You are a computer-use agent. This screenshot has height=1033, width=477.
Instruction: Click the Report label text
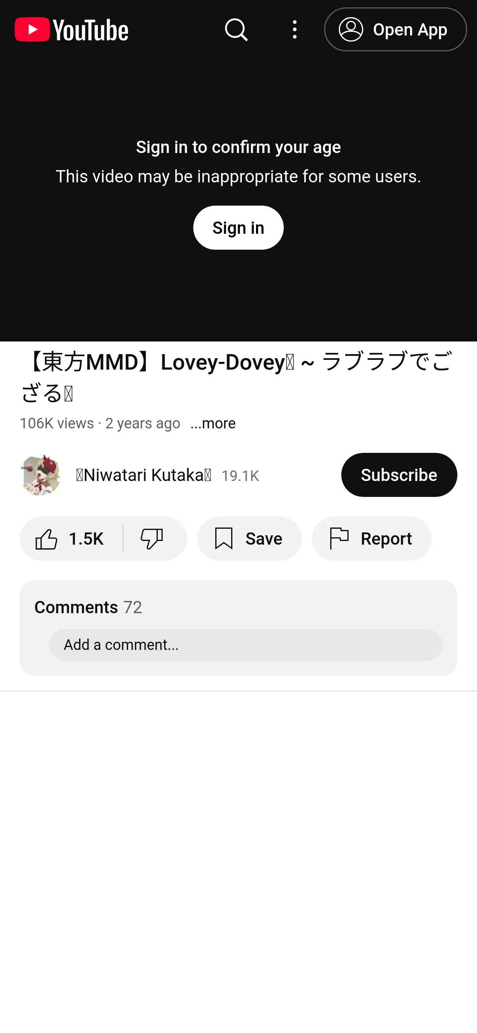pyautogui.click(x=386, y=539)
